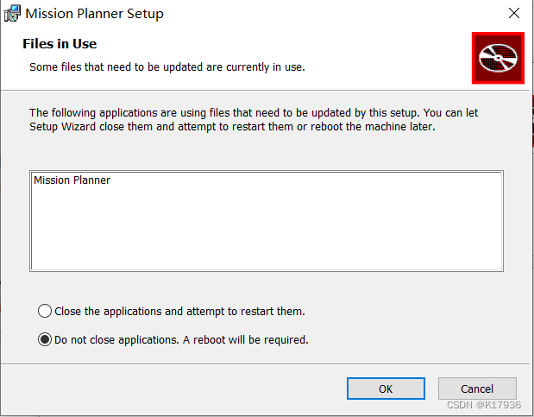This screenshot has height=417, width=534.
Task: Close the Mission Planner Setup window
Action: point(514,13)
